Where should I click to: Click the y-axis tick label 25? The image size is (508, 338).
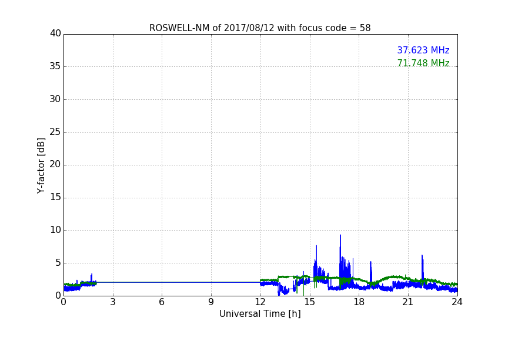55,131
